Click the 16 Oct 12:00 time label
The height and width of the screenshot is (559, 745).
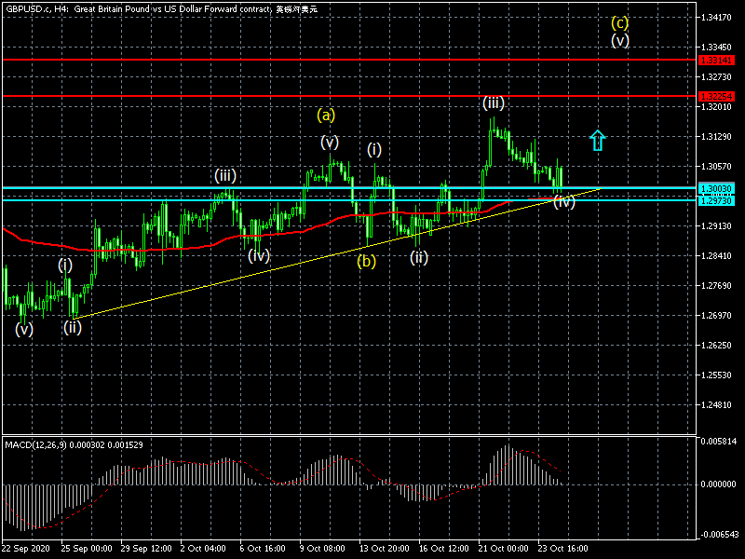click(444, 548)
